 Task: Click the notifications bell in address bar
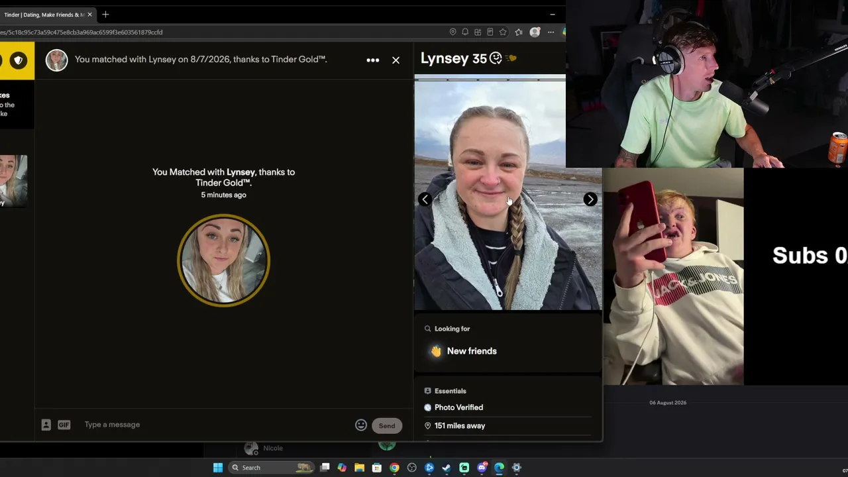[465, 32]
